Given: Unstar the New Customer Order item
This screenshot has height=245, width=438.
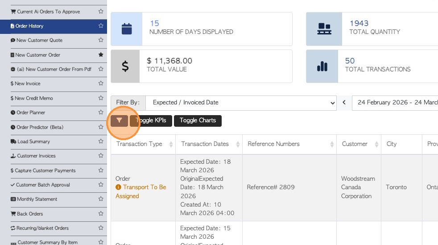Looking at the screenshot, I should tap(101, 55).
